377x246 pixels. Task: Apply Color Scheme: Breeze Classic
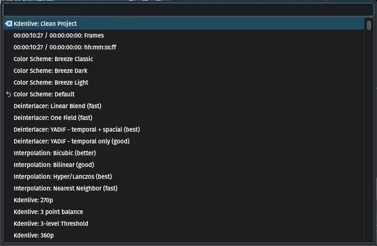click(183, 59)
